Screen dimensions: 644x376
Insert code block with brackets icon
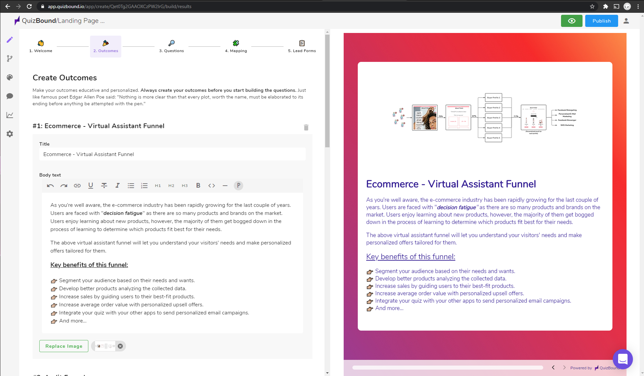pyautogui.click(x=212, y=186)
